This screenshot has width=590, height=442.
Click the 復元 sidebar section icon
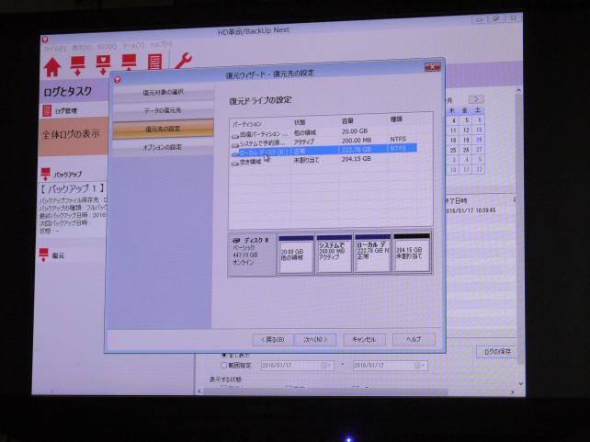point(44,255)
